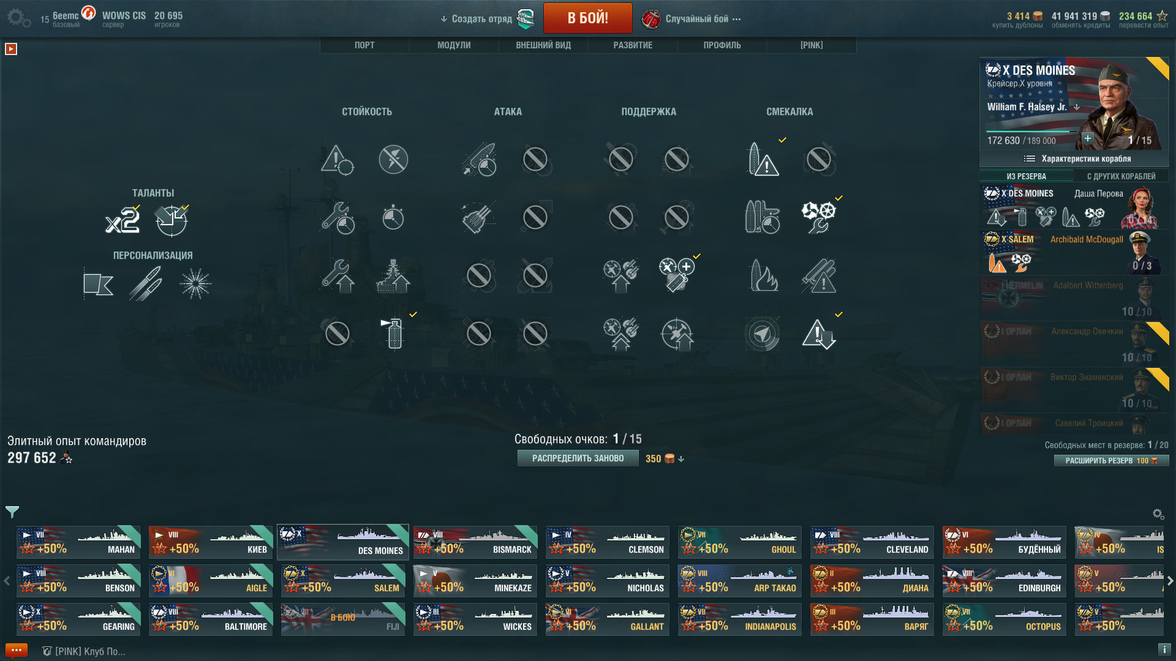Click РАСПРЕДЕЛИТЬ ЗАНОВО button
This screenshot has height=661, width=1176.
coord(578,458)
